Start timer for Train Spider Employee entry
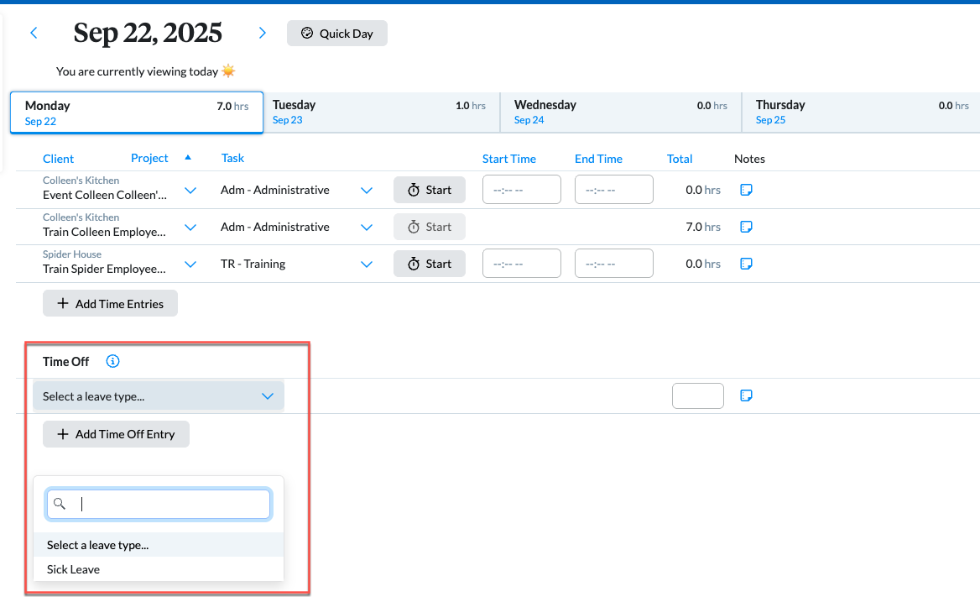The height and width of the screenshot is (597, 980). (x=430, y=264)
